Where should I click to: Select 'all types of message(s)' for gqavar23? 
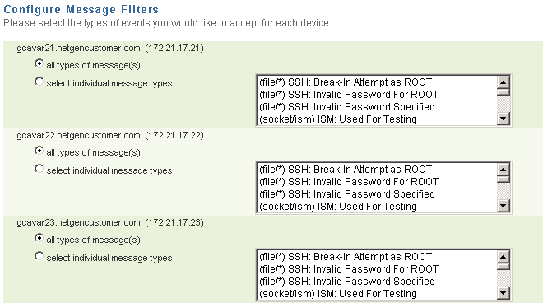pos(39,239)
